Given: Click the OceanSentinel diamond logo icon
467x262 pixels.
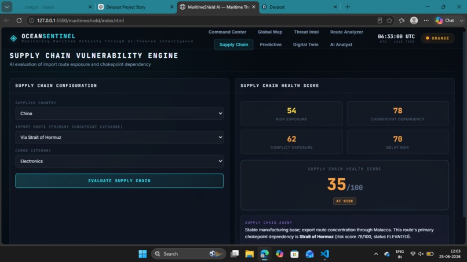Looking at the screenshot, I should 13,38.
